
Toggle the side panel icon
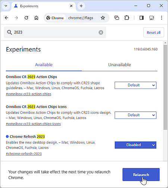141,18
